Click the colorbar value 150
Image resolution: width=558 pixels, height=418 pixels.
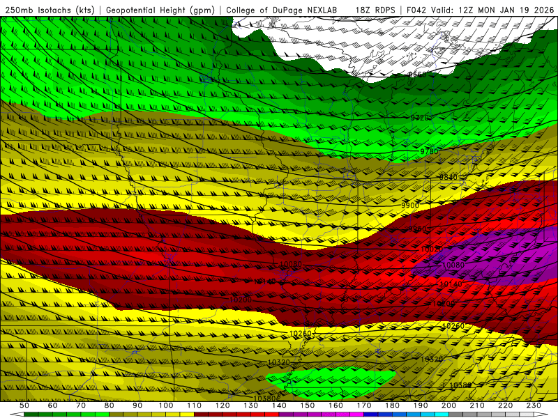coord(308,405)
